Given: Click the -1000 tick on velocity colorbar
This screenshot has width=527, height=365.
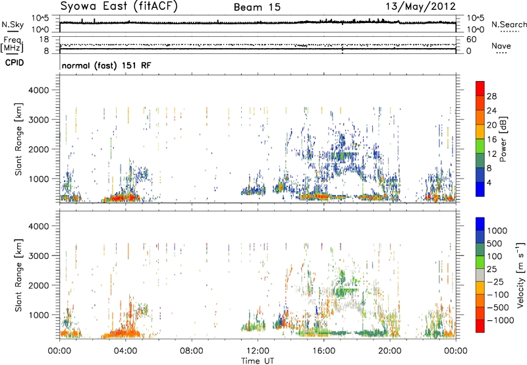Looking at the screenshot, I should pyautogui.click(x=500, y=320).
